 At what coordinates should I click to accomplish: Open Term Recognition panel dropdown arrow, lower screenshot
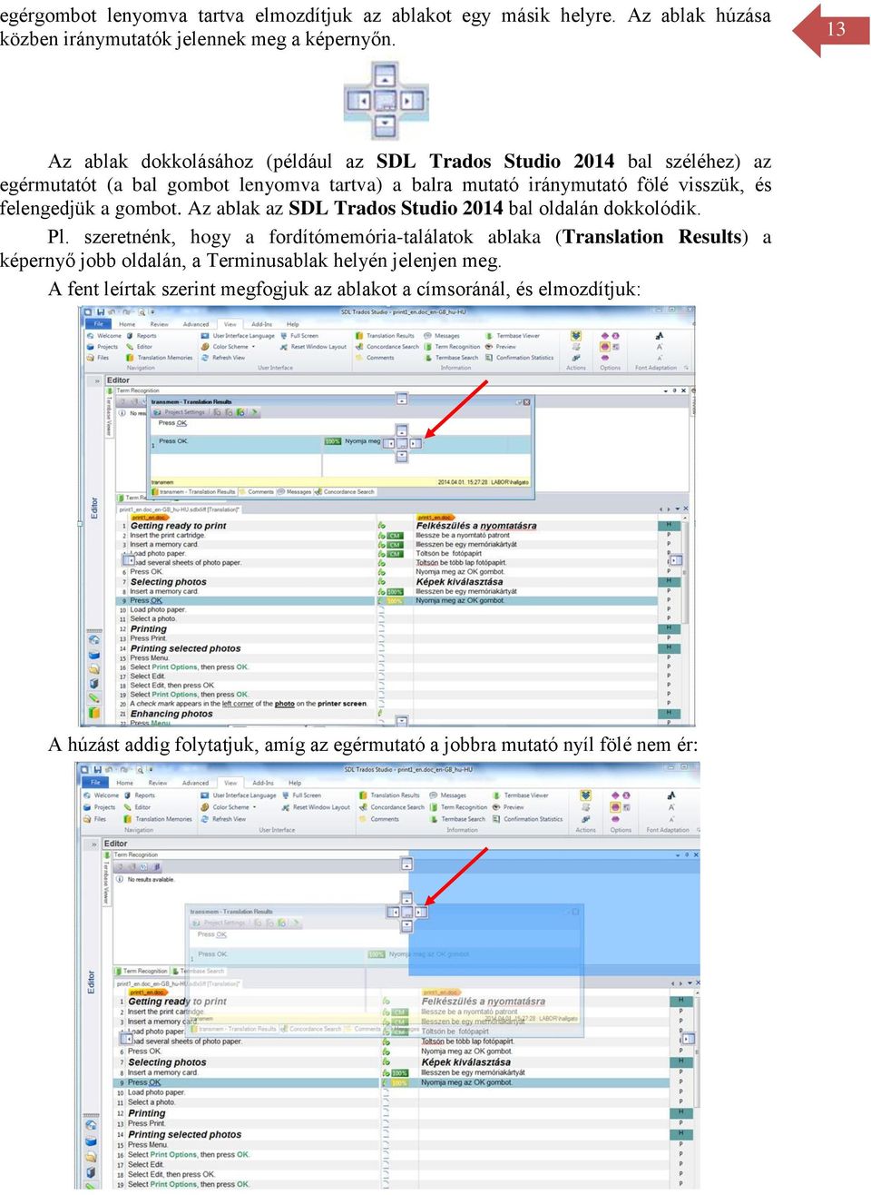point(678,854)
